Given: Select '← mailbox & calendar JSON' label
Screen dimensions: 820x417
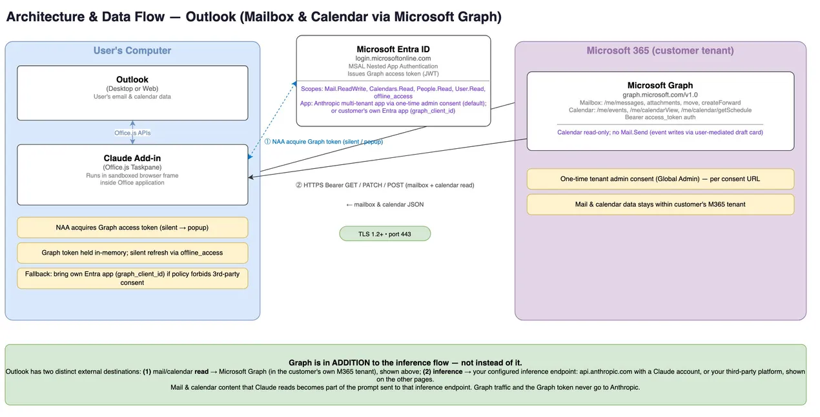Looking at the screenshot, I should [x=385, y=204].
